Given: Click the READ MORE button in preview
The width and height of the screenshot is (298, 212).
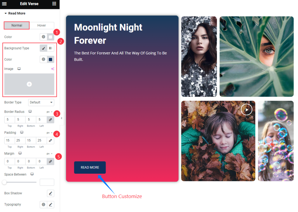Looking at the screenshot, I should point(90,168).
